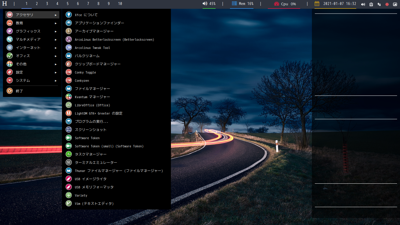The image size is (400, 225).
Task: Launch Software Token (small) entry
Action: [116, 146]
